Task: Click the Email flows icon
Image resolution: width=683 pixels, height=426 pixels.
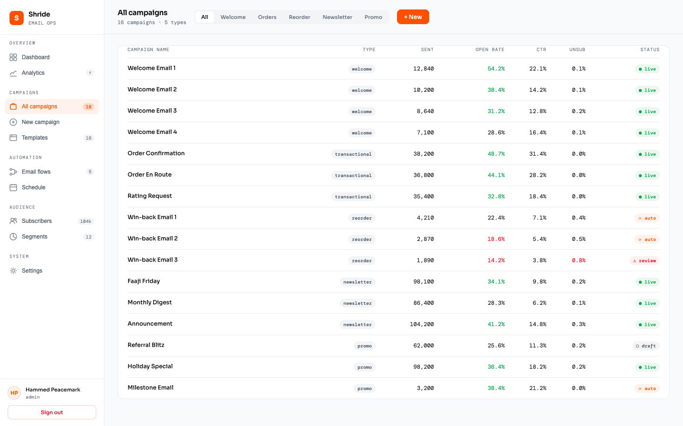Action: 13,172
